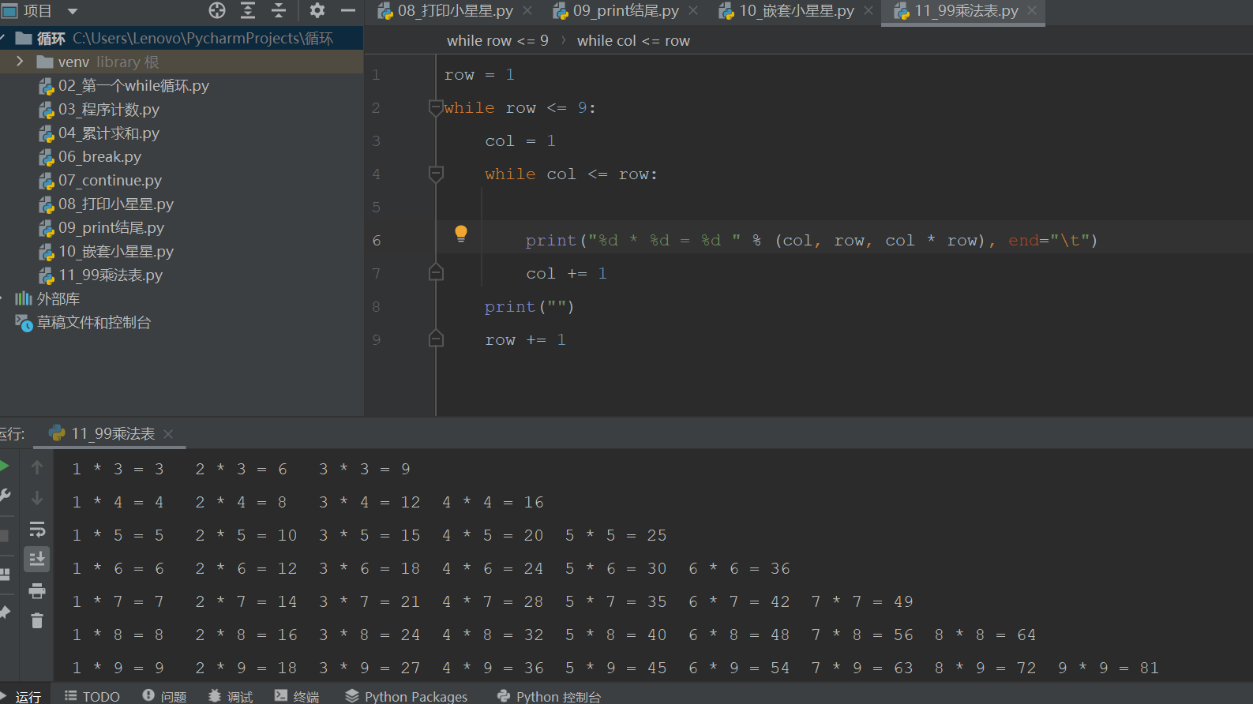The width and height of the screenshot is (1253, 704).
Task: Open the 问题 problems tool window
Action: [165, 696]
